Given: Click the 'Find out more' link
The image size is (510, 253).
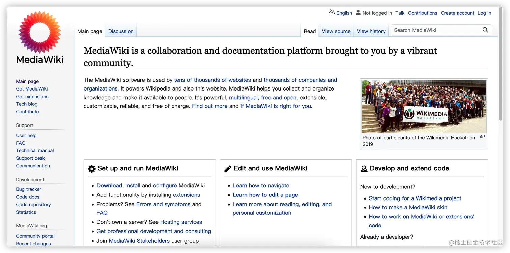Looking at the screenshot, I should coord(209,106).
